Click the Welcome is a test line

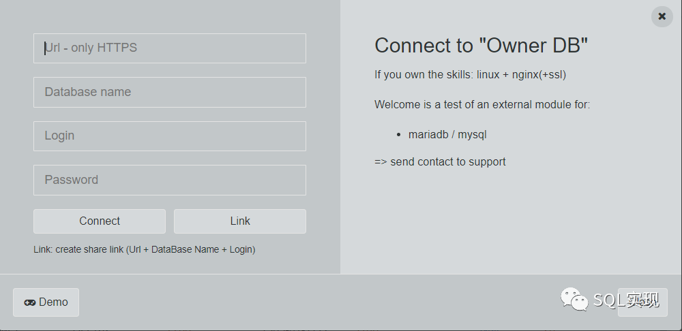coord(481,105)
